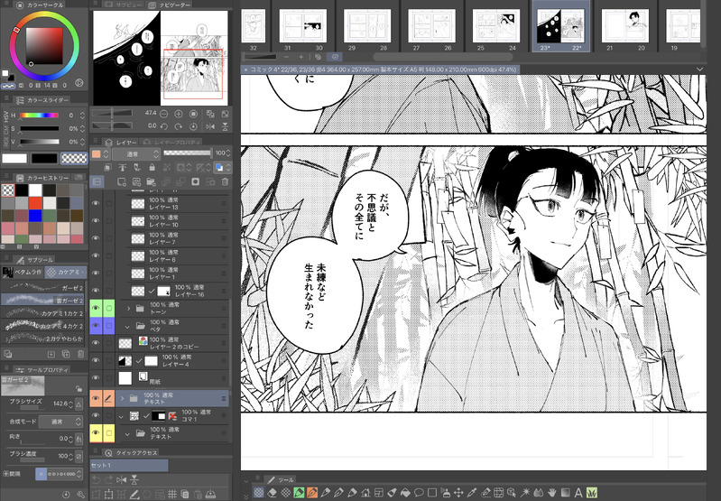
Task: Click the undo arrow in Quick Access
Action: [x=96, y=479]
